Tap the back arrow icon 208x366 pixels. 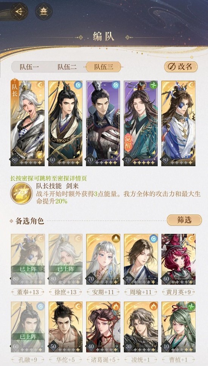19,11
